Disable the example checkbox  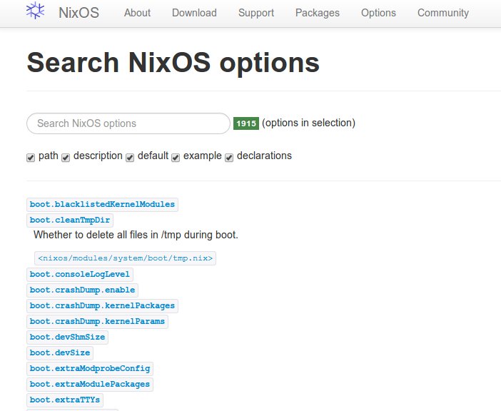point(176,158)
